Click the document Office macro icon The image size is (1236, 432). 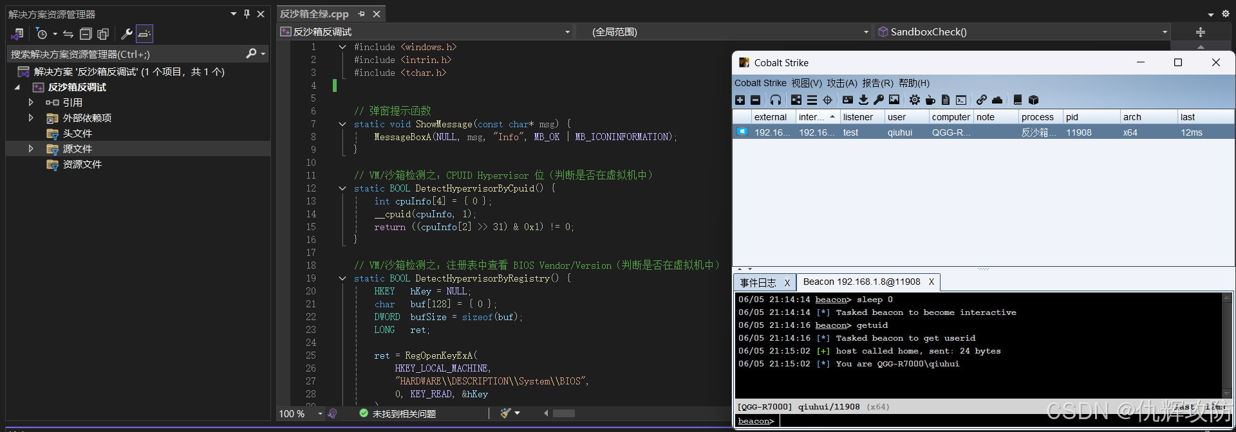[x=946, y=100]
